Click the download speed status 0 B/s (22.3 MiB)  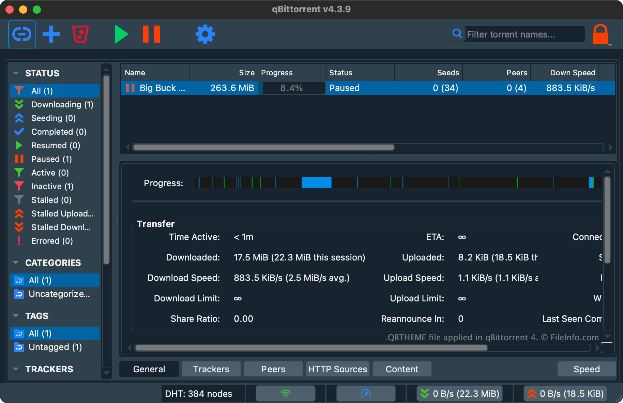pyautogui.click(x=460, y=393)
